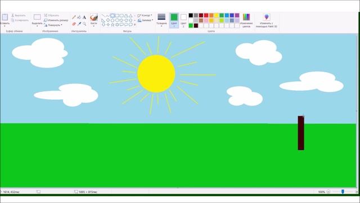Select the Pencil tool
360x203 pixels.
[x=74, y=17]
